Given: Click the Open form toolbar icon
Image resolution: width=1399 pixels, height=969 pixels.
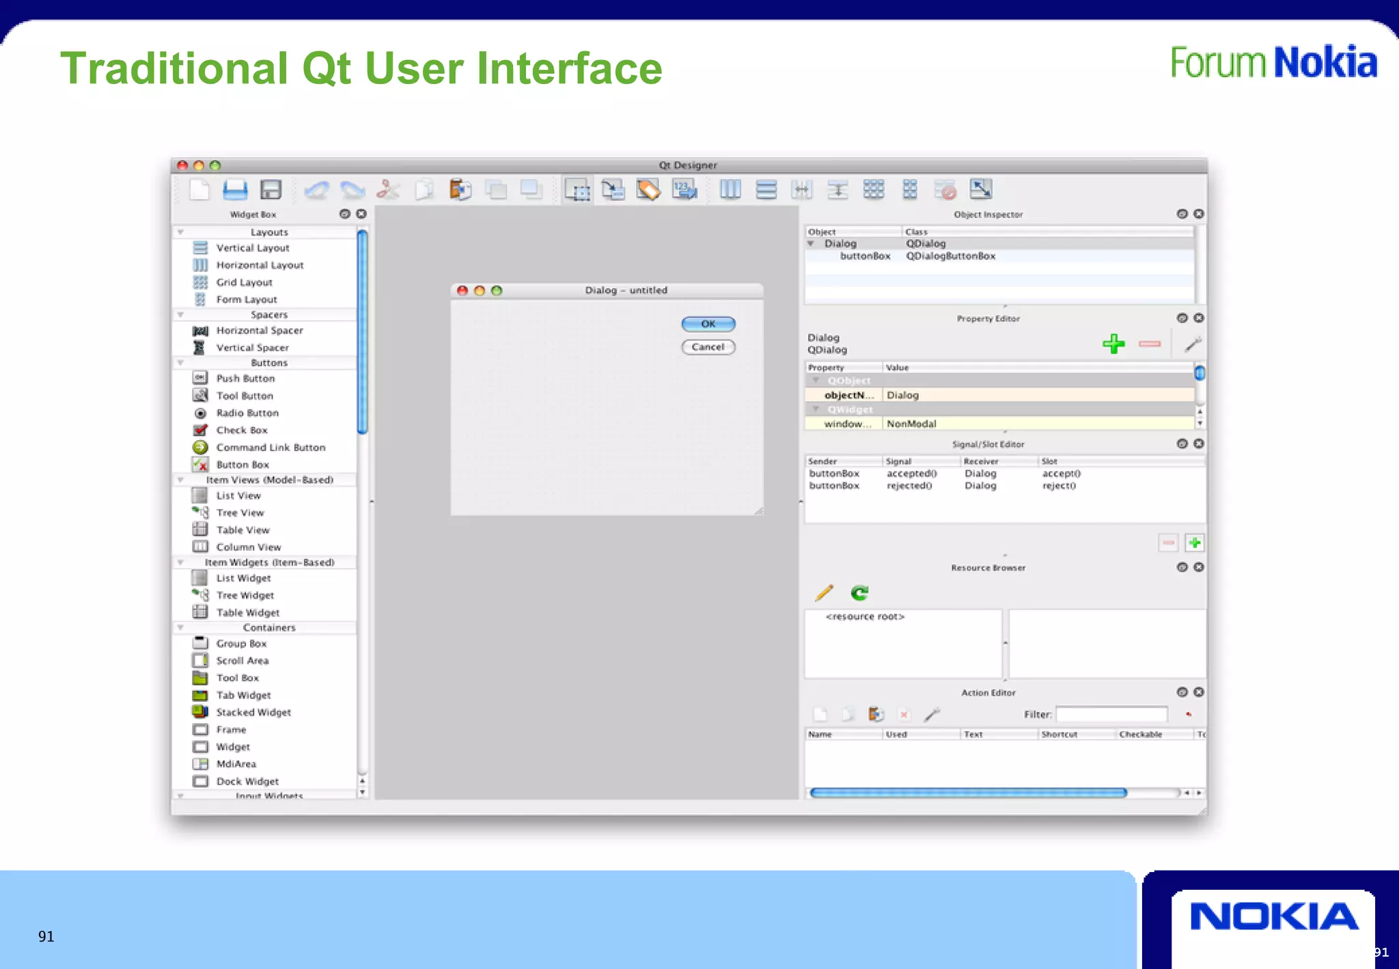Looking at the screenshot, I should (235, 189).
